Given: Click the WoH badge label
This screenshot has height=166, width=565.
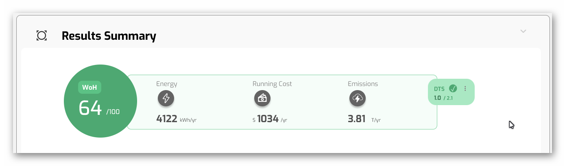Looking at the screenshot, I should click(89, 87).
